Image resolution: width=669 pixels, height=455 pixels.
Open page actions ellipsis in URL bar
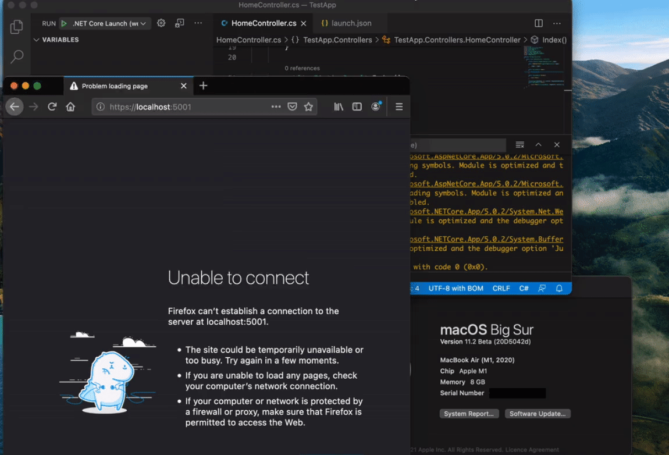pyautogui.click(x=276, y=106)
